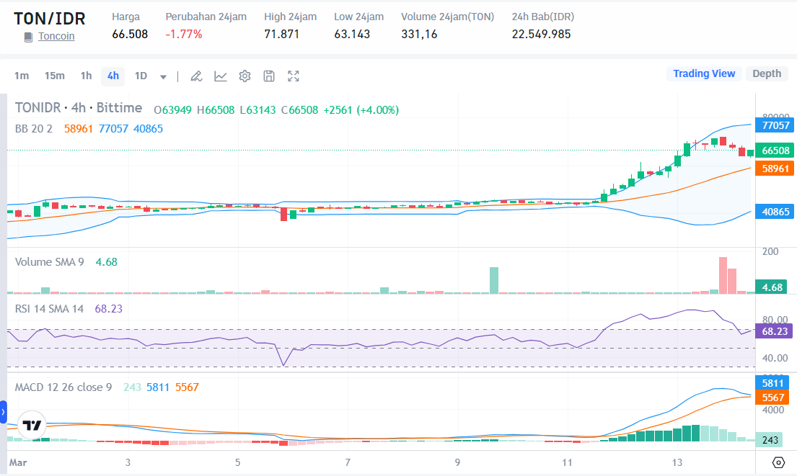Open the hexagon settings icon beside the date axis
The height and width of the screenshot is (476, 797).
point(778,462)
